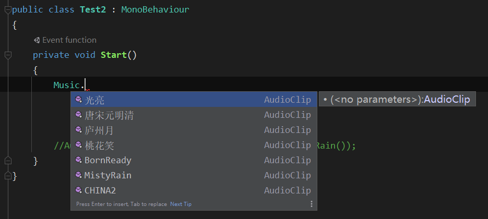
Task: Click the Unity Event function icon
Action: (x=37, y=40)
